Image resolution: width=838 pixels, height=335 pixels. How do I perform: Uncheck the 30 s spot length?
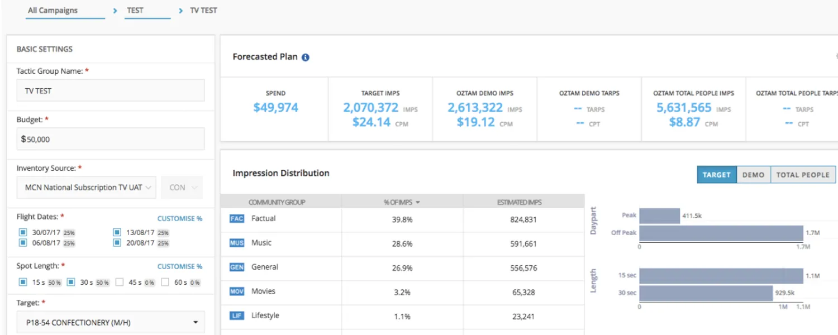coord(71,283)
